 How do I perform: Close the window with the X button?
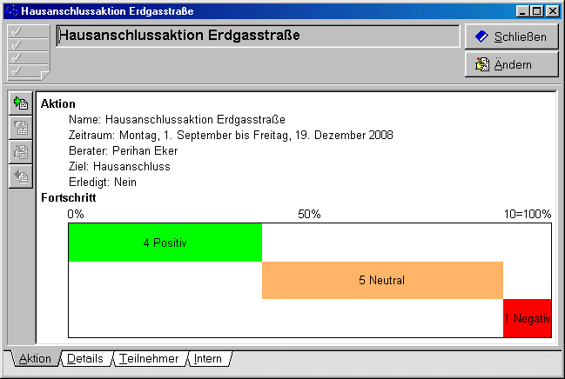click(x=553, y=11)
